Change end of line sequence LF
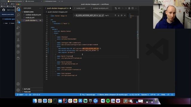Viewport: 191px width, 107px height. click(x=158, y=95)
